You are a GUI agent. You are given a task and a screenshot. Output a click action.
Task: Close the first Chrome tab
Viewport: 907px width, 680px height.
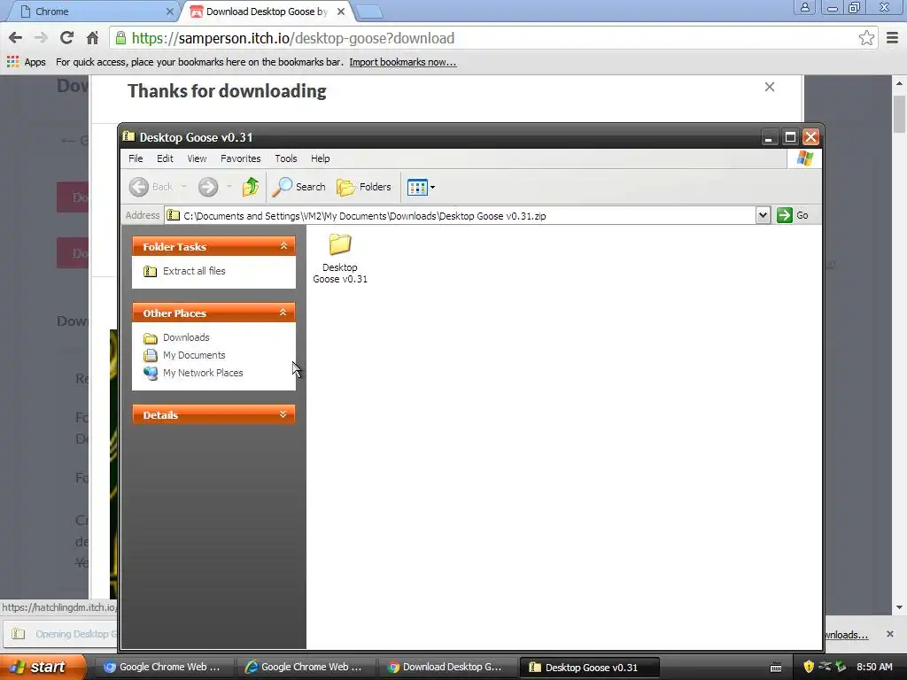pyautogui.click(x=169, y=12)
